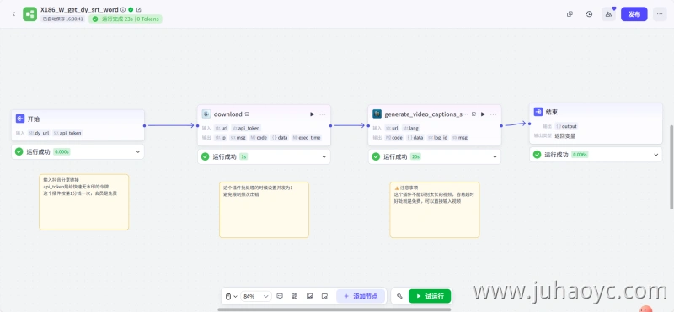Open the 84% zoom level dropdown
Screen dimensions: 674x312
pos(256,296)
